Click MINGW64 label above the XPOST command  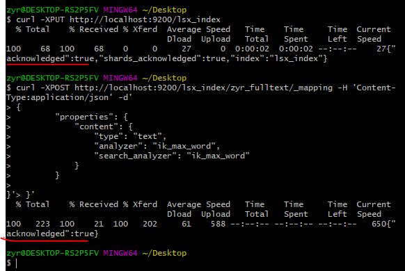[120, 78]
